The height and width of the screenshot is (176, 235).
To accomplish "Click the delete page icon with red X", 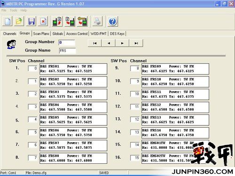I will pos(43,21).
